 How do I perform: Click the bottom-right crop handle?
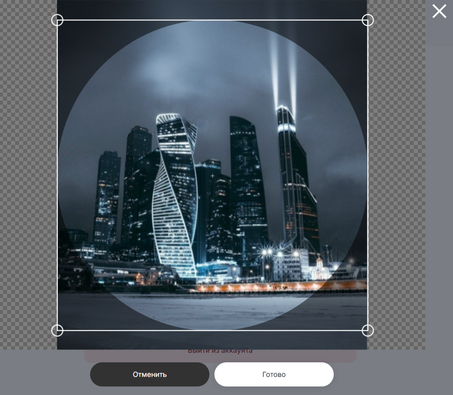click(368, 331)
